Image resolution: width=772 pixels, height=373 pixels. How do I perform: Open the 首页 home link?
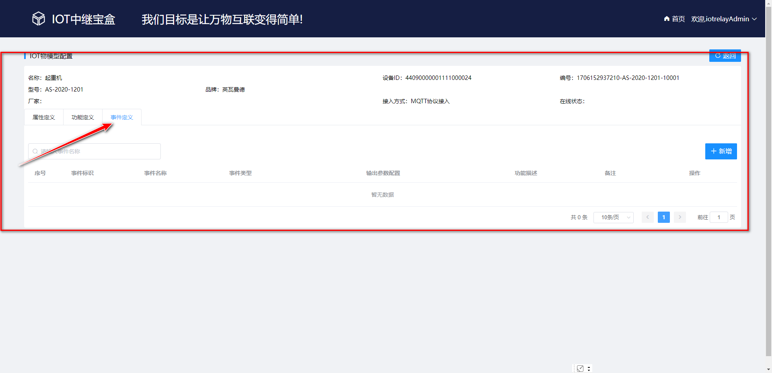677,19
